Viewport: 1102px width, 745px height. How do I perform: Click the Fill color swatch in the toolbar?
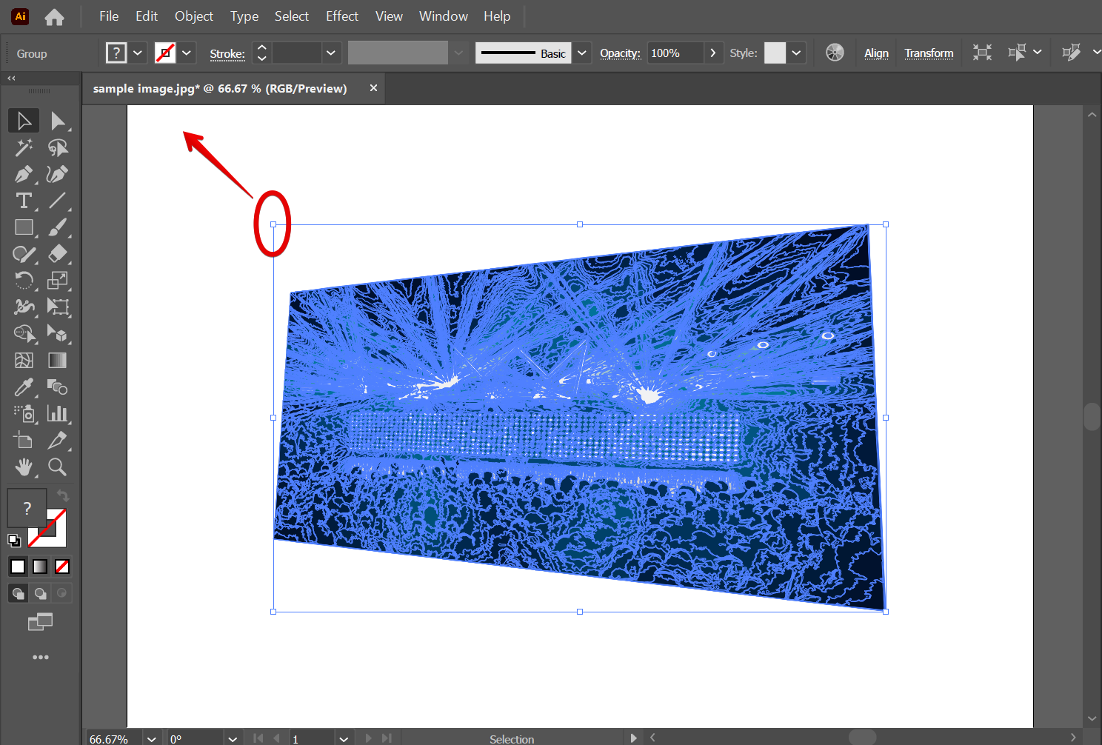click(27, 507)
